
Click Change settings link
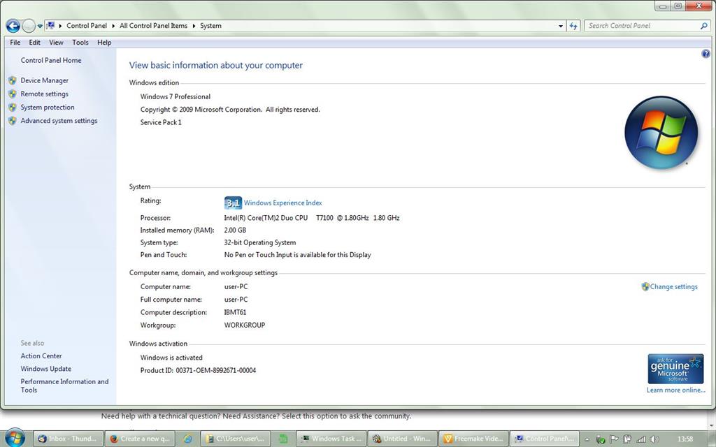pos(673,287)
